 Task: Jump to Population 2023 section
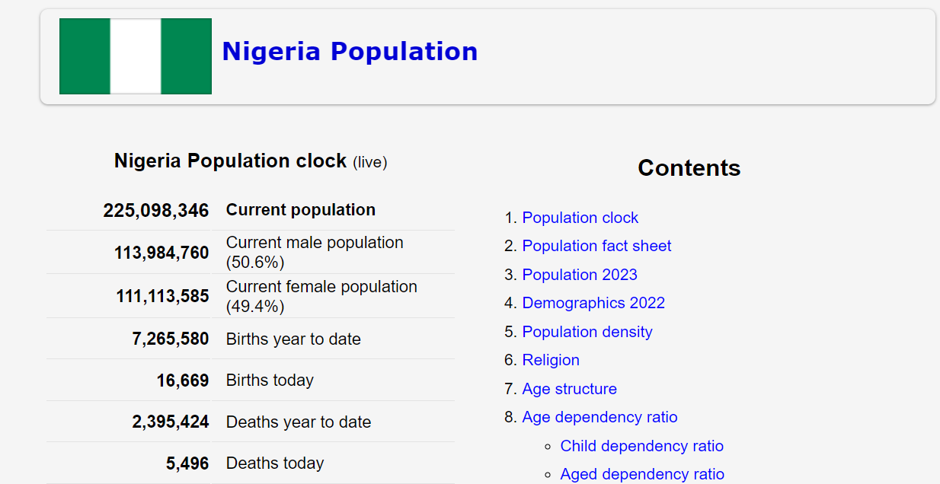pos(579,275)
